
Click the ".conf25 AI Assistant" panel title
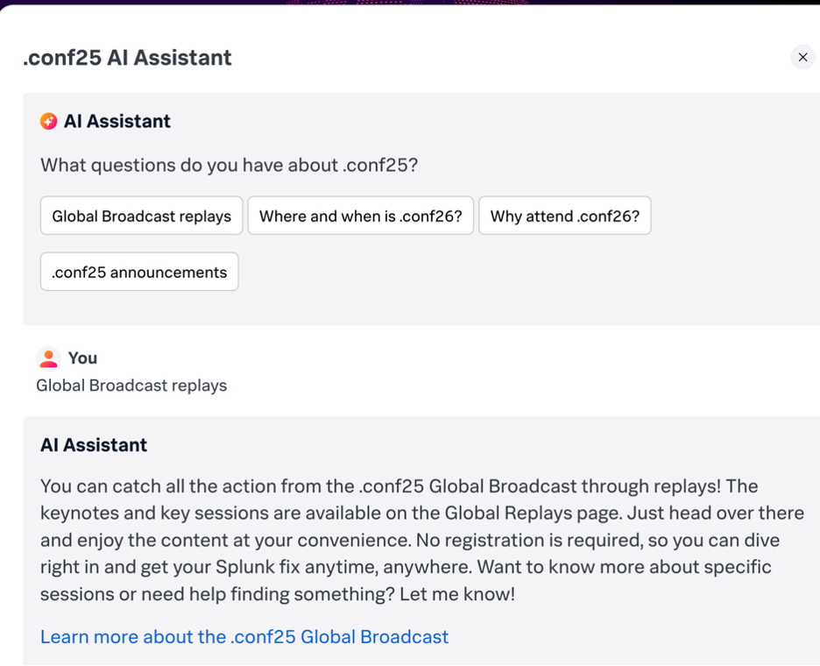pos(127,58)
